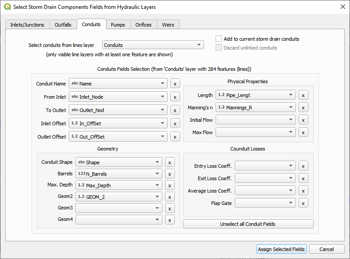
Task: Switch to the Weirs tab
Action: point(168,25)
